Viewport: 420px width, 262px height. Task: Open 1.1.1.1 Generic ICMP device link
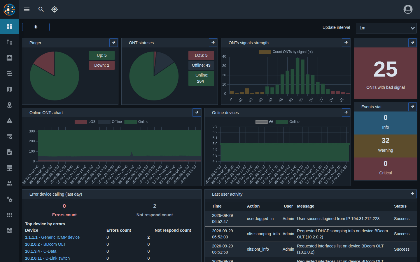point(52,237)
